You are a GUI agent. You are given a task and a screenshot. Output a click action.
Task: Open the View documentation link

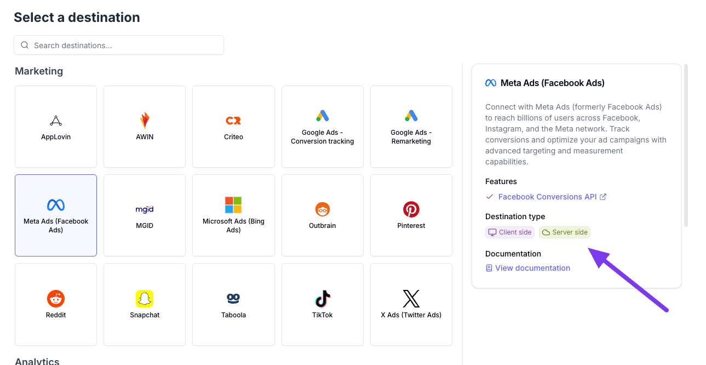pos(532,268)
